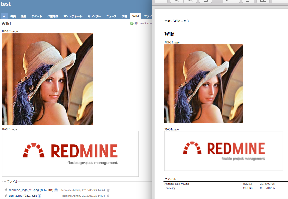Click the "PNG Image" label in Redmine
Screen dimensions: 288x199
pyautogui.click(x=10, y=129)
